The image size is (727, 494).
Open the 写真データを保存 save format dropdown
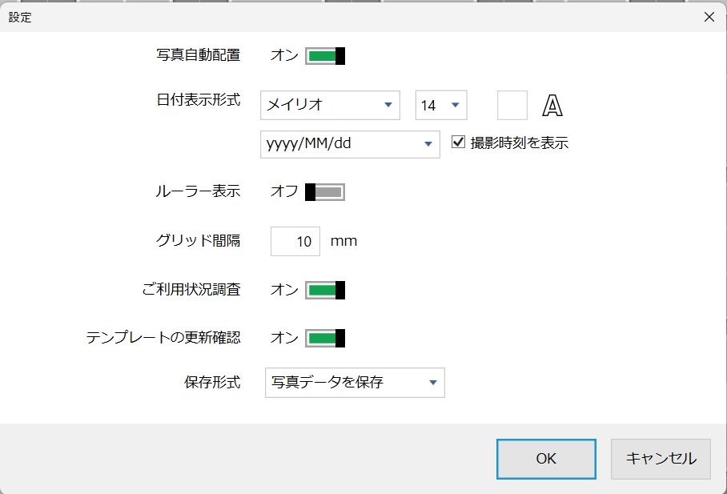click(x=354, y=383)
